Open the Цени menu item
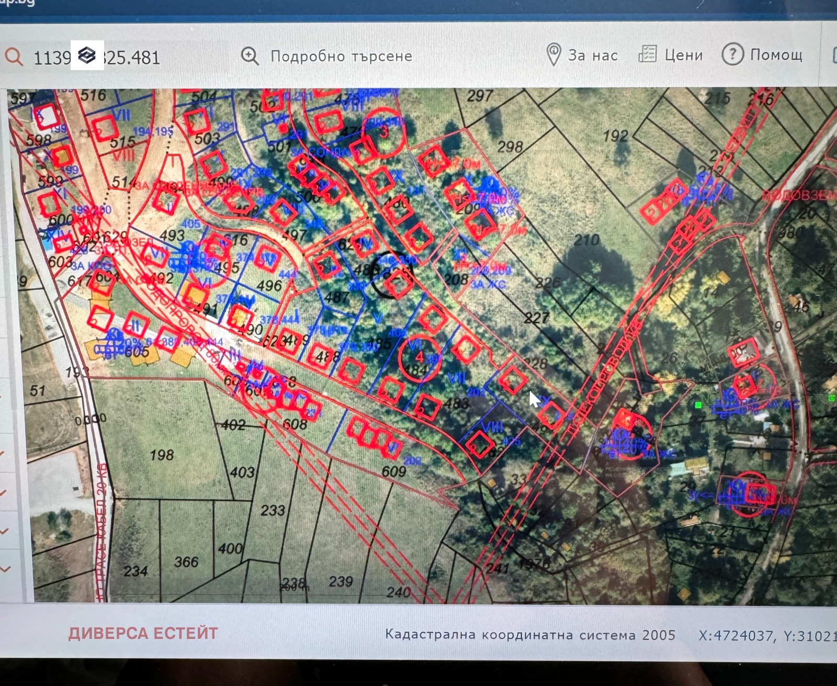 click(x=684, y=55)
